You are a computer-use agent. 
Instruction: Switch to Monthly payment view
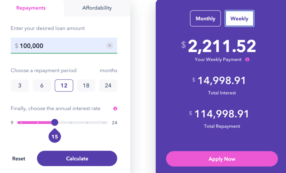(205, 18)
